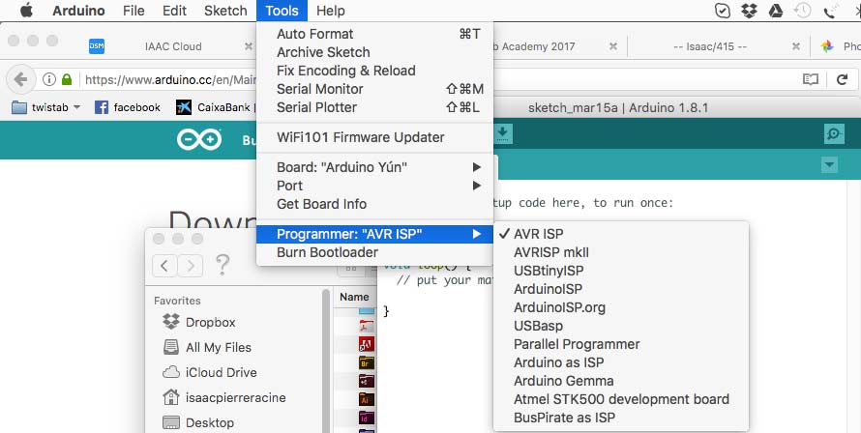The width and height of the screenshot is (861, 433).
Task: Select ArduinoISP programmer
Action: 621,289
